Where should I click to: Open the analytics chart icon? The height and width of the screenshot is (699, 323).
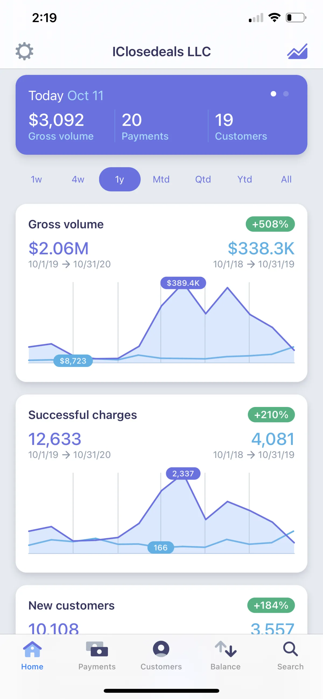click(x=297, y=51)
